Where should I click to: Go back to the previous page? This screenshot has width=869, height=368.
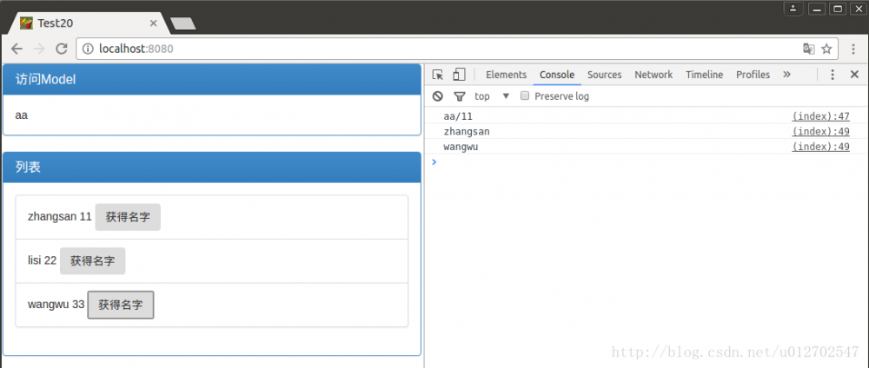tap(17, 49)
